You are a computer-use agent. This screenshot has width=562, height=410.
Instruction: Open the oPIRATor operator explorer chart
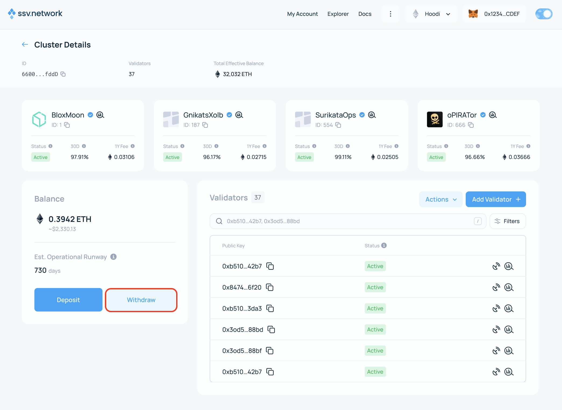click(x=493, y=115)
